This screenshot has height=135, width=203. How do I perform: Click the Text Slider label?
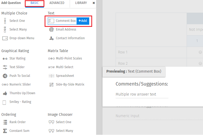(17, 67)
